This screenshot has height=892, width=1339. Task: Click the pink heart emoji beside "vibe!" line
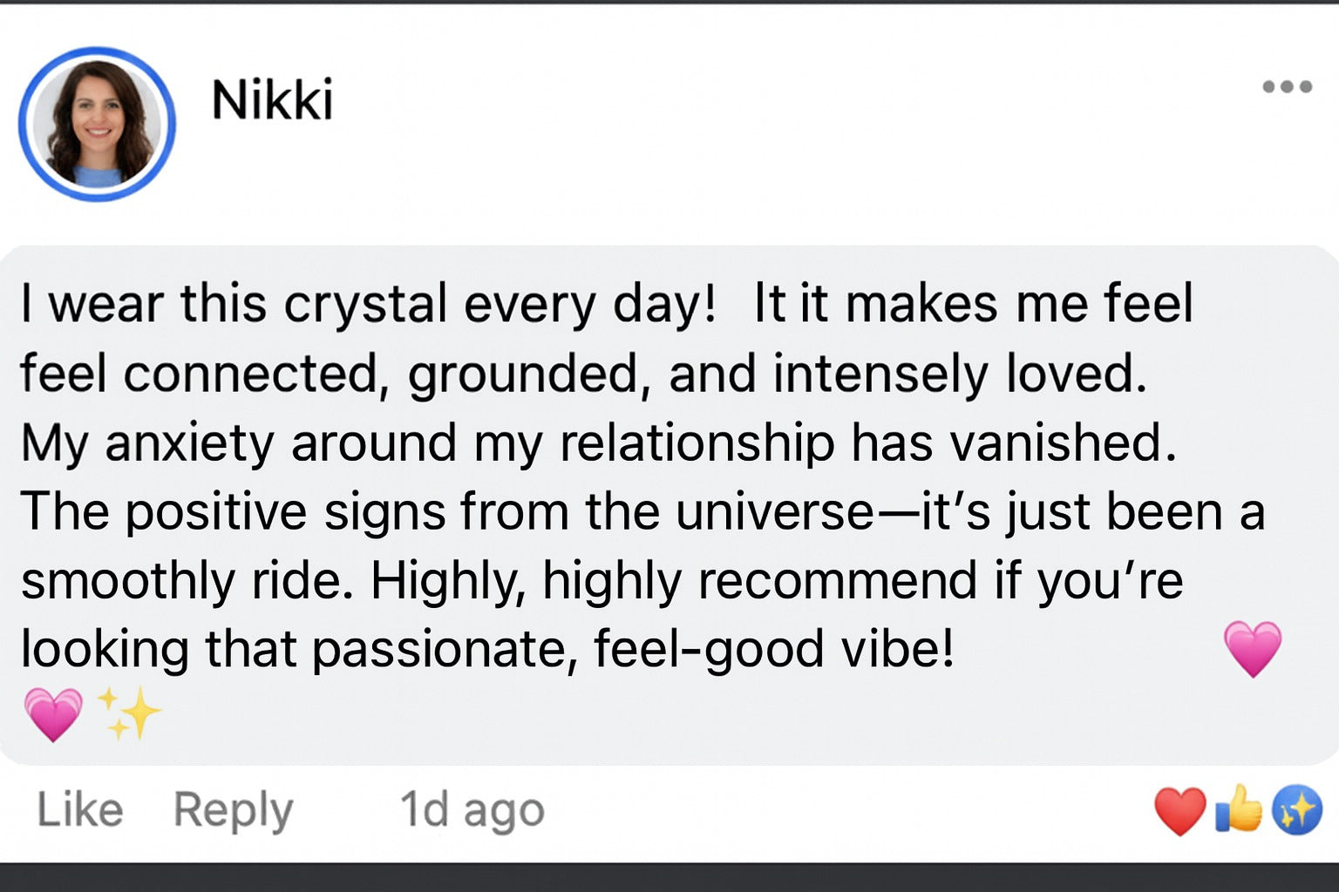1253,649
